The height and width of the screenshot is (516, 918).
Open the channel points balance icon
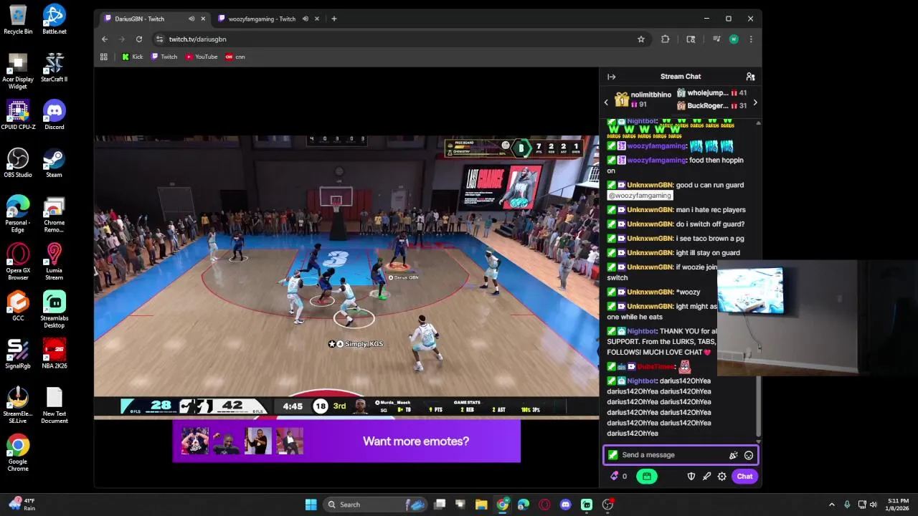618,477
